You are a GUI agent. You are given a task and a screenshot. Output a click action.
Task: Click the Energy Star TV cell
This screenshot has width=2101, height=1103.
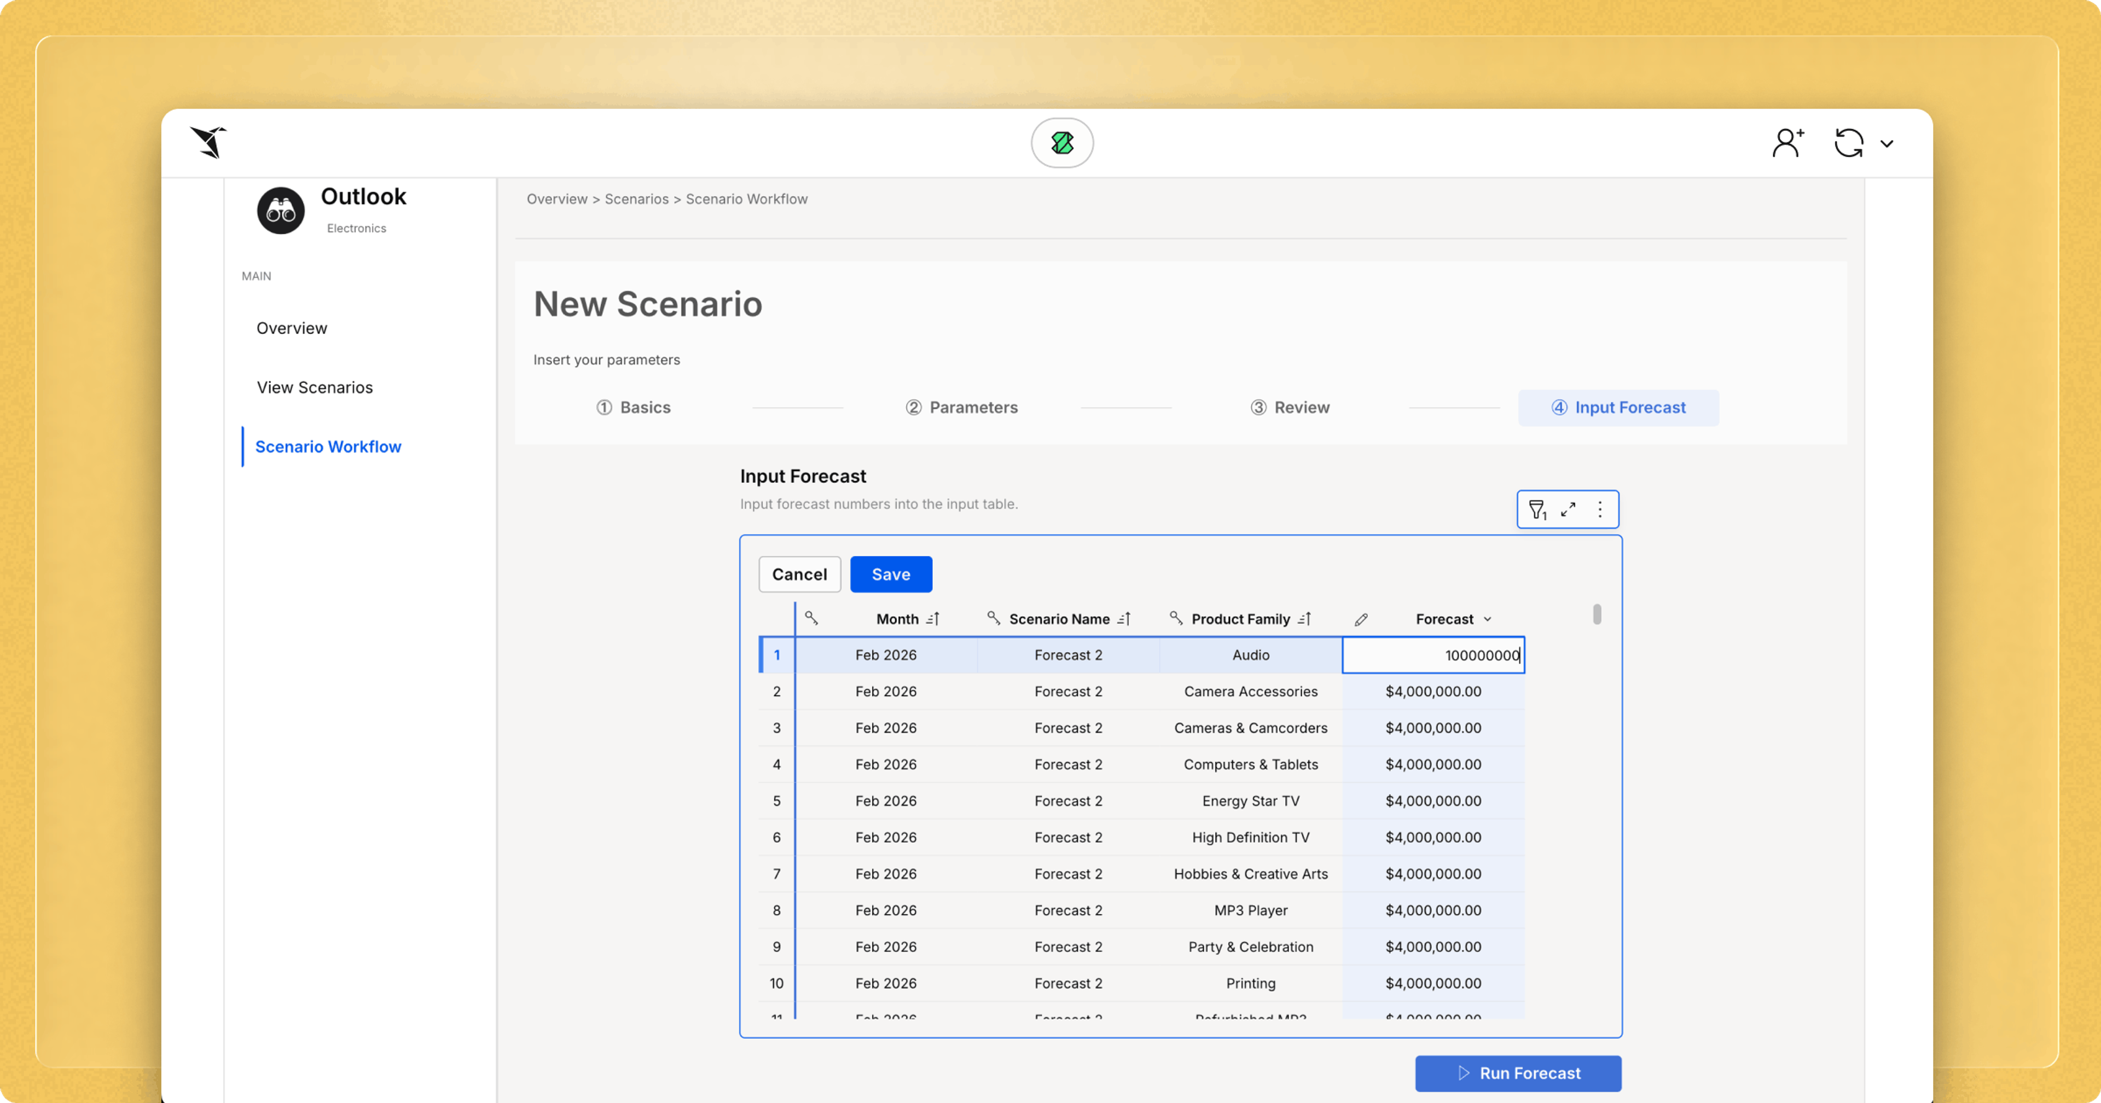pyautogui.click(x=1250, y=801)
